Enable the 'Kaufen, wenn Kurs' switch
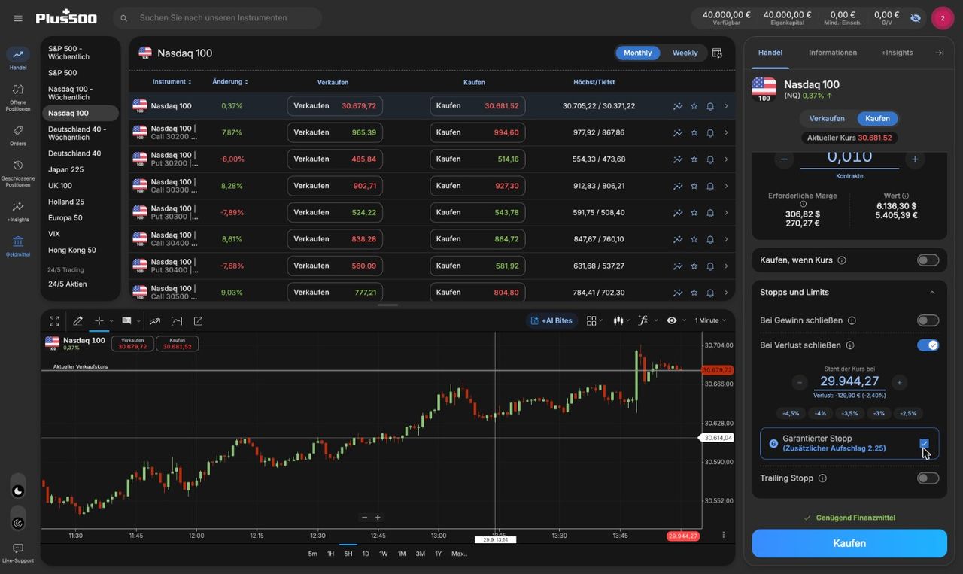This screenshot has width=963, height=574. click(928, 260)
